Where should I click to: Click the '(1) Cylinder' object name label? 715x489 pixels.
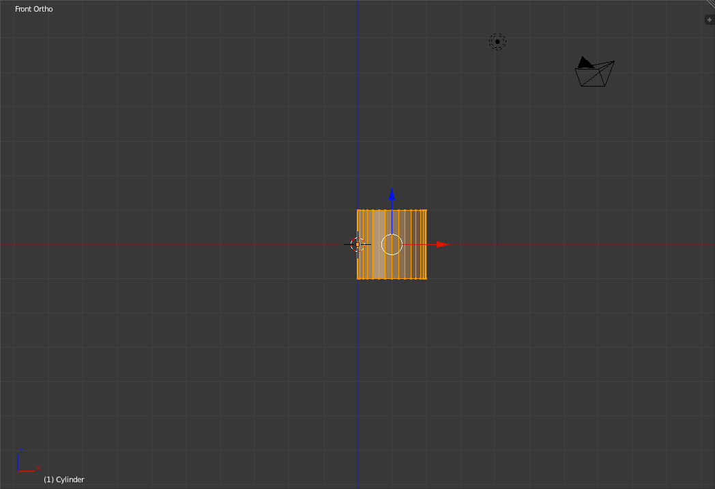point(64,479)
